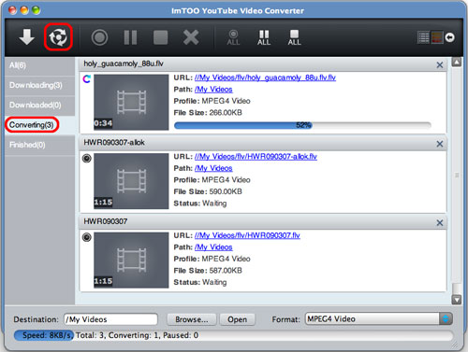Open Path link of holy_guacamoly item
This screenshot has height=352, width=468.
[213, 90]
